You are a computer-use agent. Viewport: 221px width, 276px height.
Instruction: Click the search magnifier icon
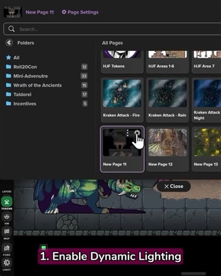pyautogui.click(x=12, y=29)
